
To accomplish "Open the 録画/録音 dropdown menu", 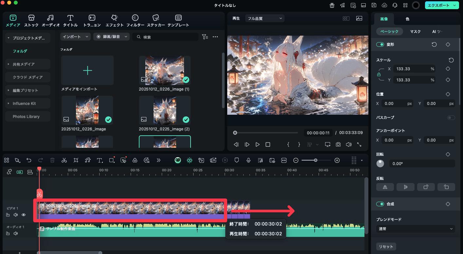I will [x=111, y=37].
